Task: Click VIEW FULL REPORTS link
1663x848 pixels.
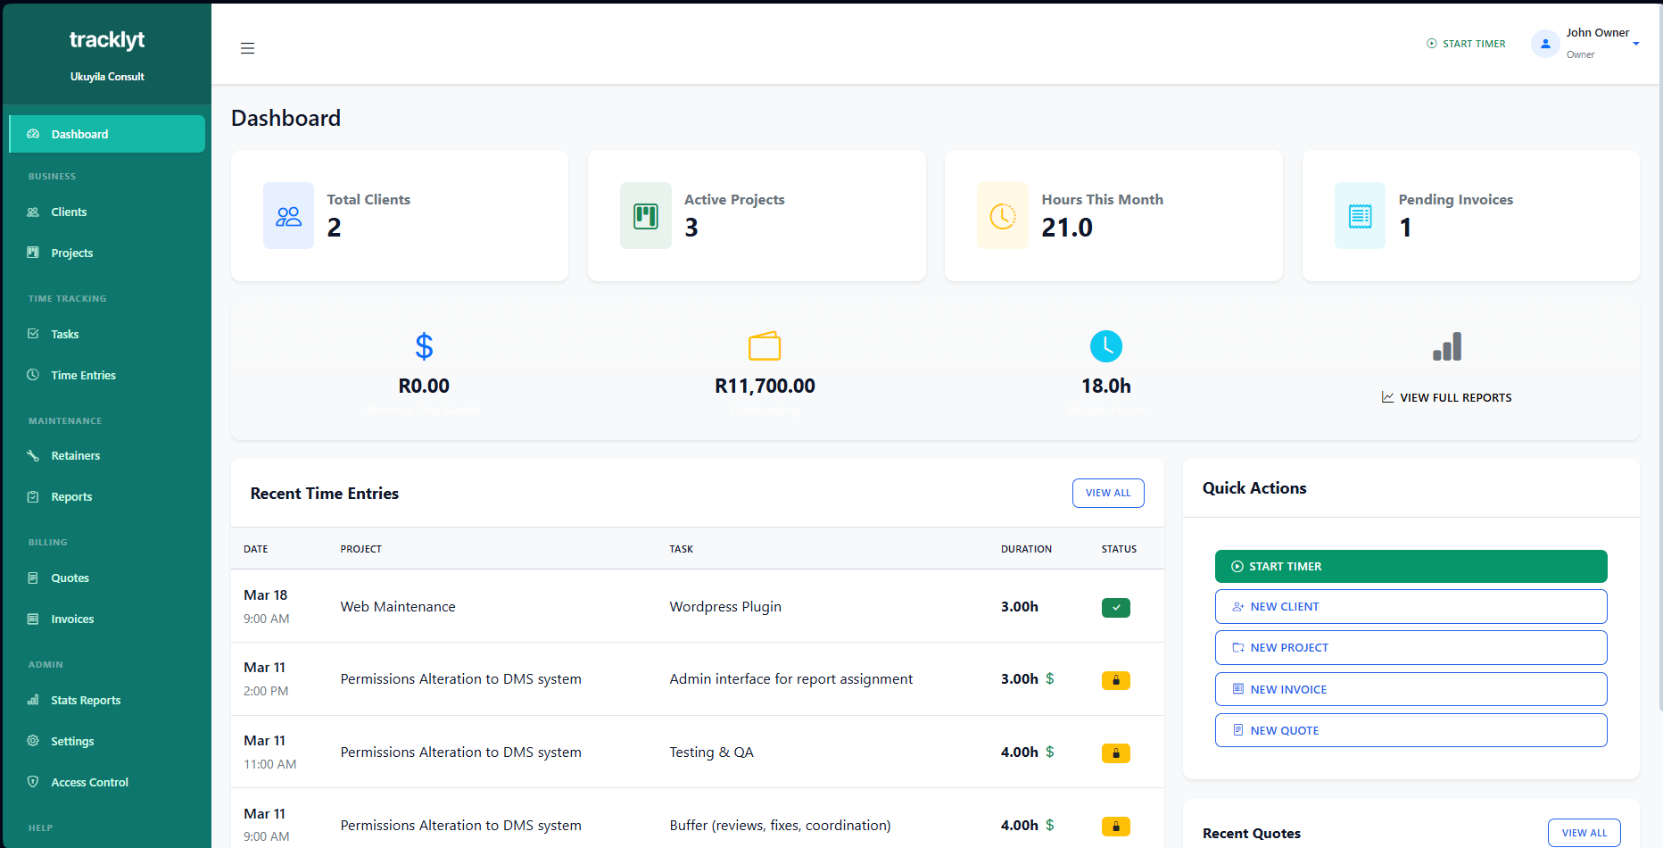Action: pyautogui.click(x=1446, y=397)
